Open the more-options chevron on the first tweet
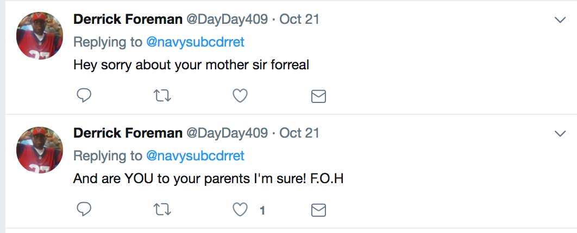 560,20
